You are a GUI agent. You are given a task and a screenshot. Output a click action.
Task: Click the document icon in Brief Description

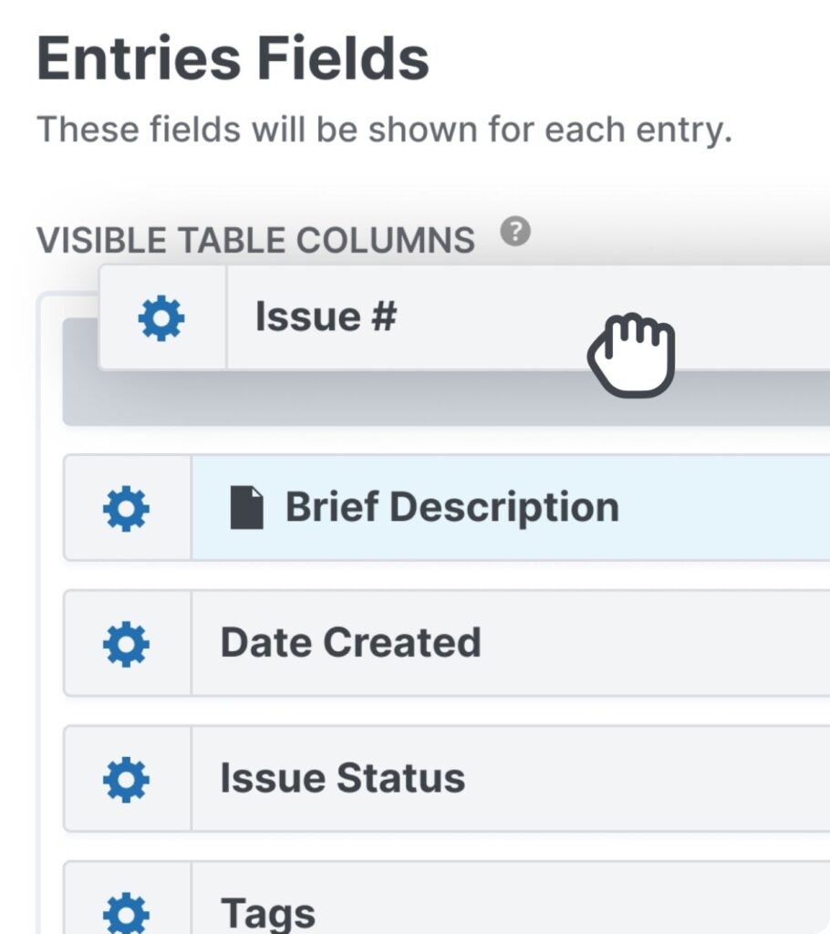[x=246, y=508]
